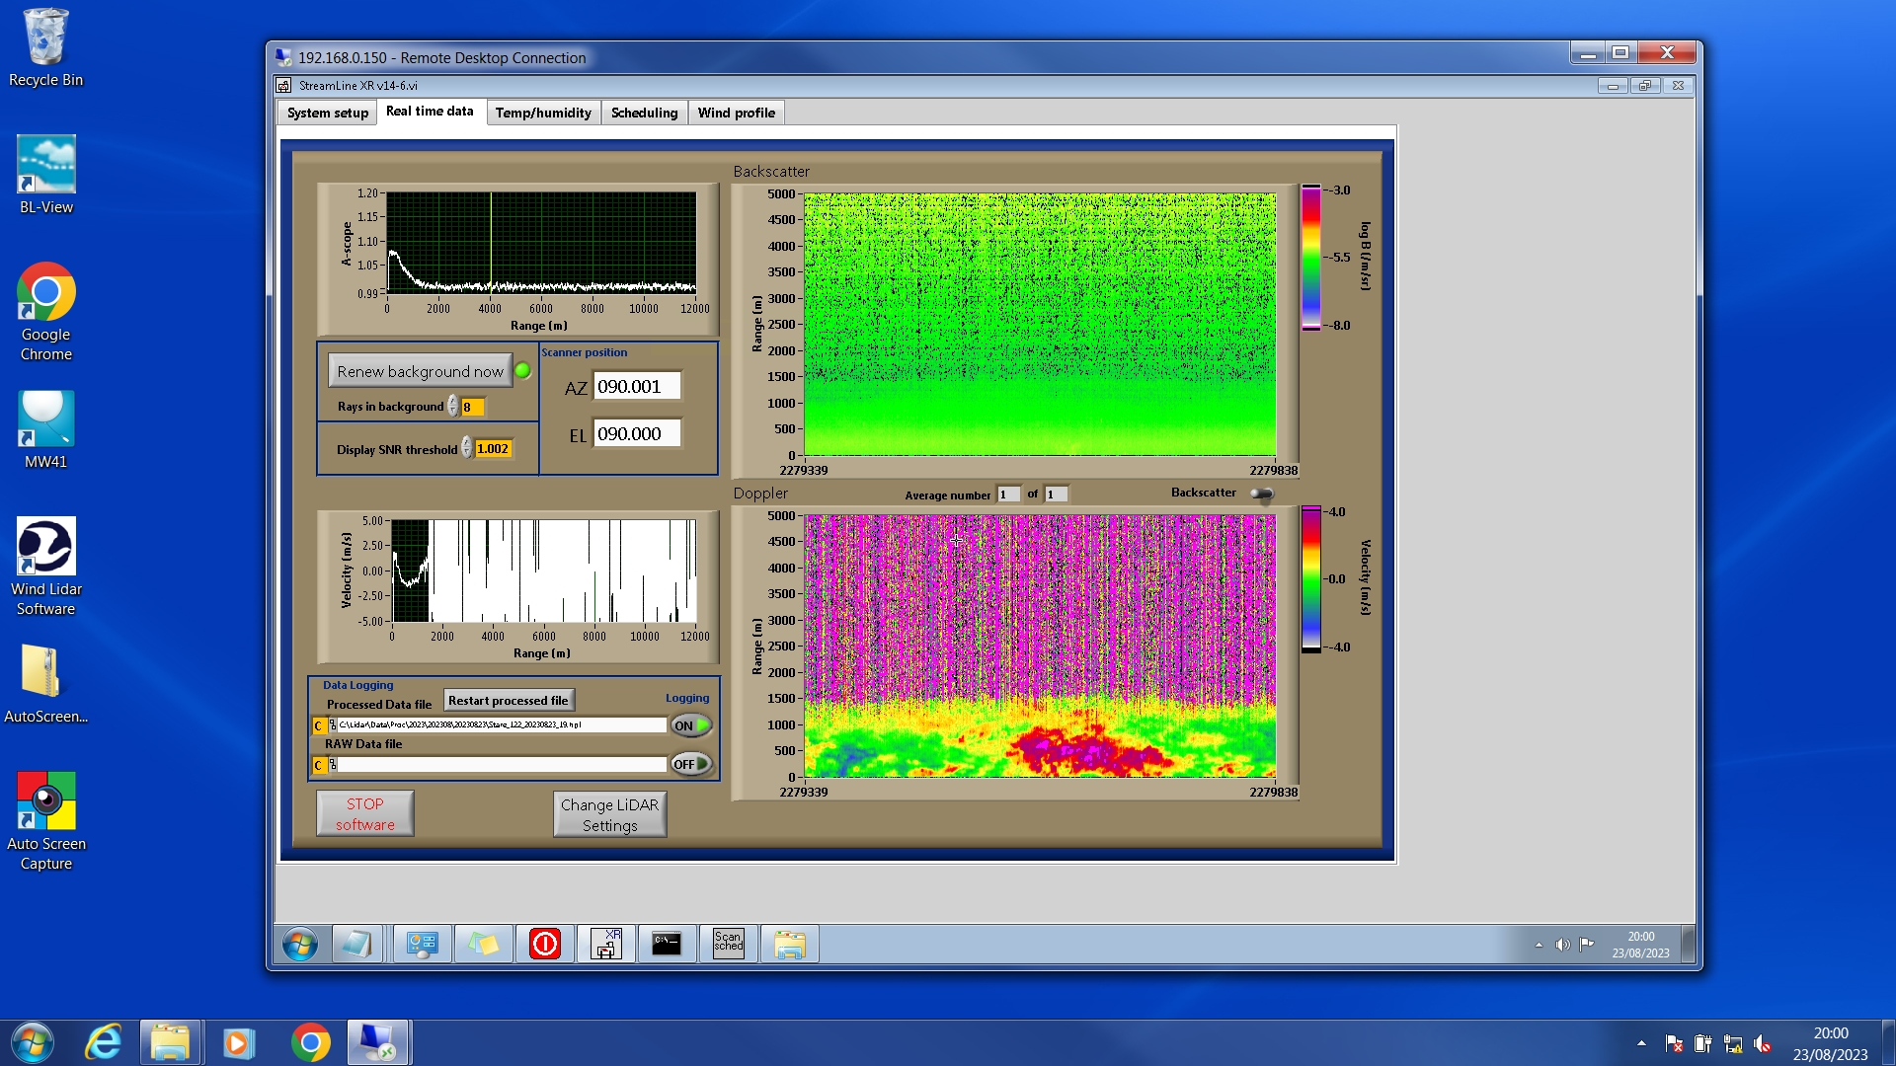Click Renew background now button

tap(420, 371)
